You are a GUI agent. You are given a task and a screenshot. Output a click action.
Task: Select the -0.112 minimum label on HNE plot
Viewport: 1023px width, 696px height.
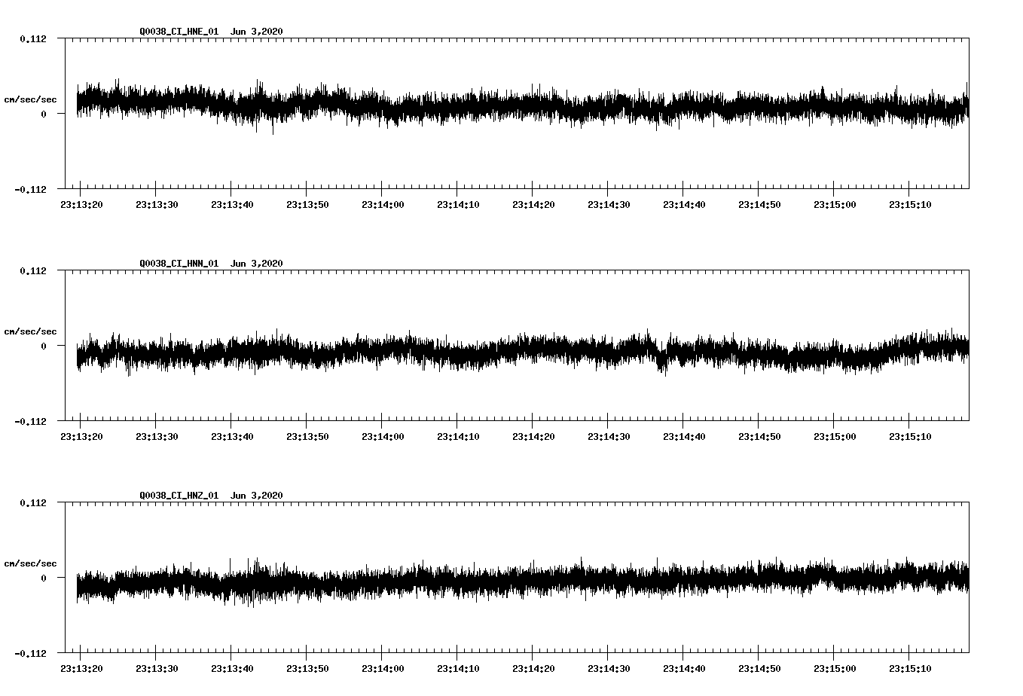tap(30, 190)
